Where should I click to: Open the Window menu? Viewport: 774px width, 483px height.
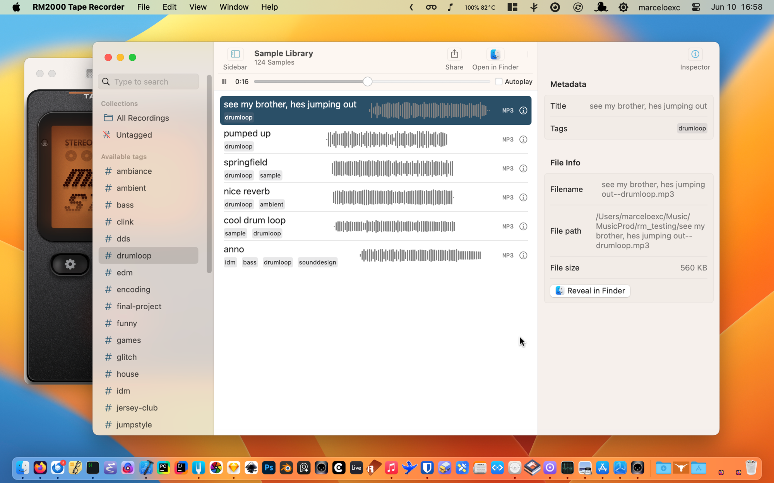[x=234, y=7]
